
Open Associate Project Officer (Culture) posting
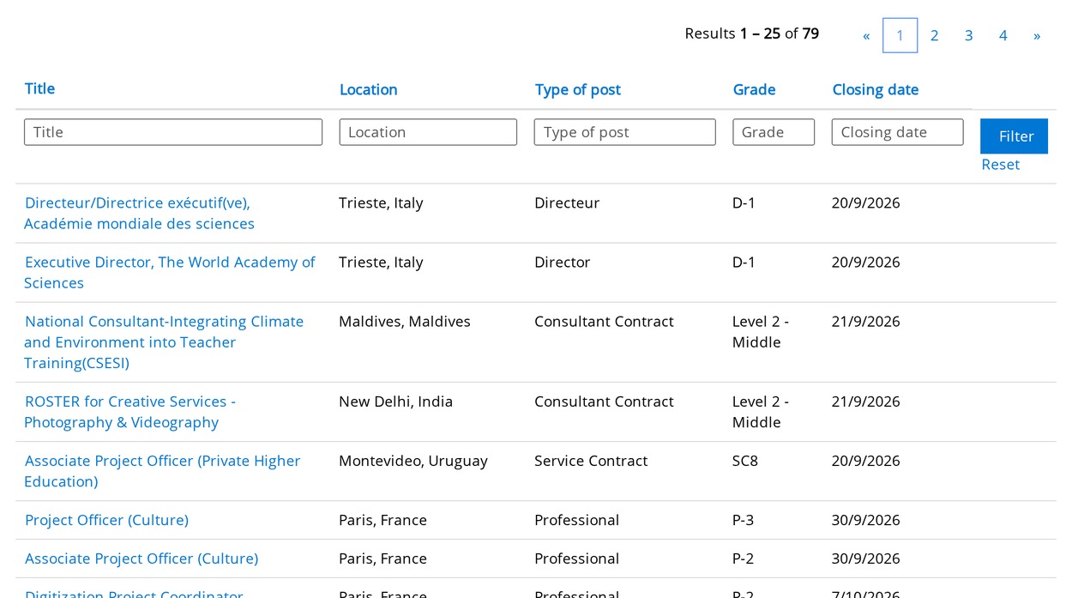click(x=142, y=559)
